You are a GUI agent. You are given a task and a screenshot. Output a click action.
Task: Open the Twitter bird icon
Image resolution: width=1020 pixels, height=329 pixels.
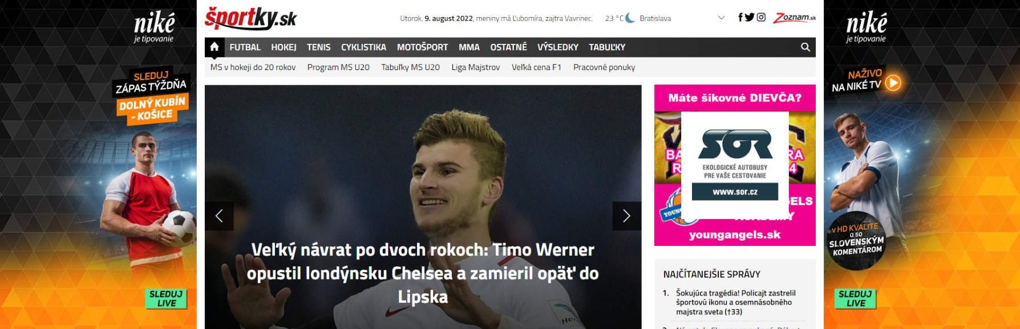(750, 18)
